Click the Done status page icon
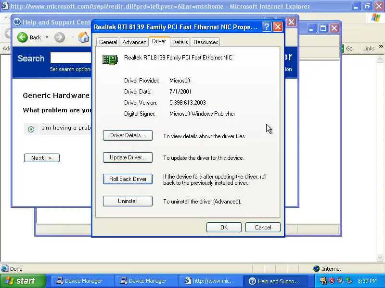The height and width of the screenshot is (288, 385). point(4,269)
